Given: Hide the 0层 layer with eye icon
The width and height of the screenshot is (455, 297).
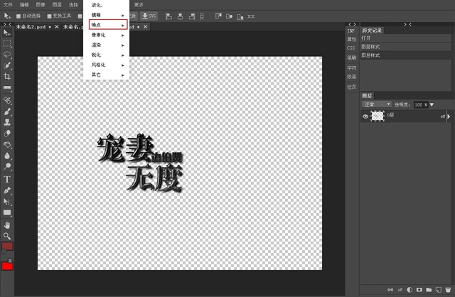Looking at the screenshot, I should click(x=365, y=115).
